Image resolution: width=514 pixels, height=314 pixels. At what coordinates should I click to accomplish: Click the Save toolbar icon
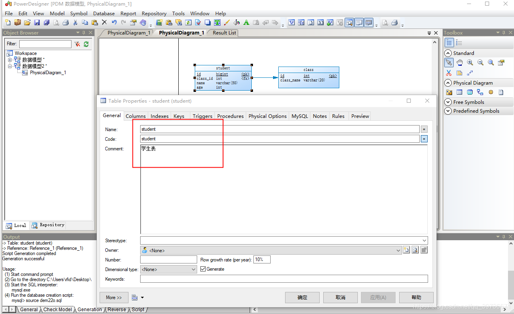click(37, 22)
